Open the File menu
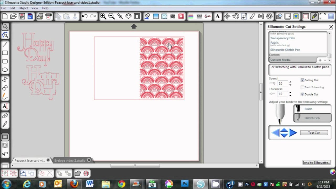This screenshot has width=336, height=189. coord(4,8)
